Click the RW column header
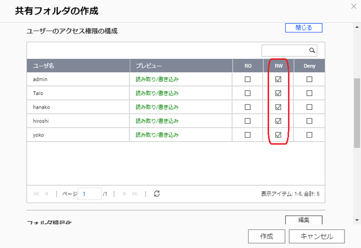 pyautogui.click(x=278, y=65)
